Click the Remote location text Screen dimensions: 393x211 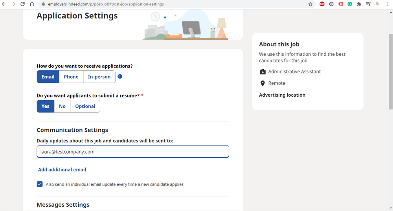tap(277, 83)
